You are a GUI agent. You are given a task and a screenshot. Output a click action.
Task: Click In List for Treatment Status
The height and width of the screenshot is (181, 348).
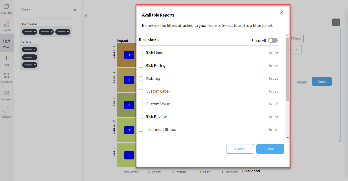coord(273,130)
